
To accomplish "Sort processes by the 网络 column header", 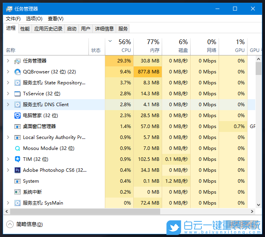I will [205, 46].
